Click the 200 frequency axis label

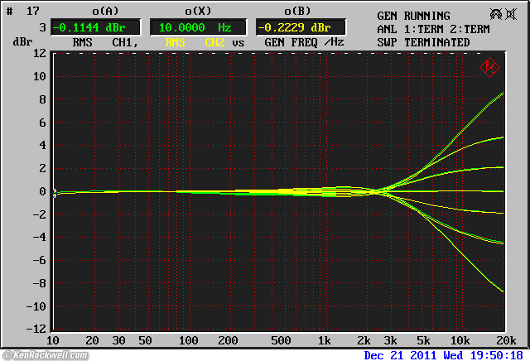point(228,340)
